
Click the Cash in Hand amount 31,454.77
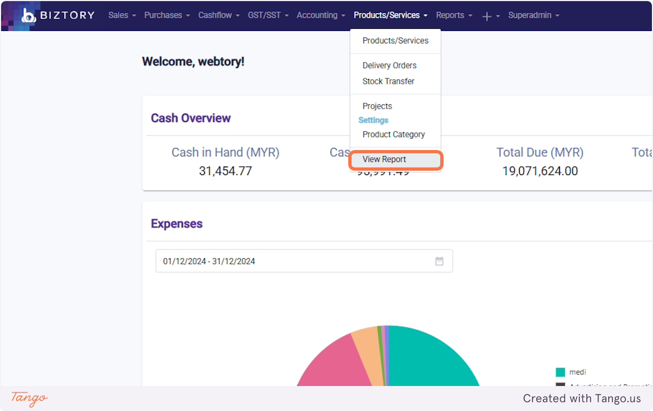pos(225,171)
